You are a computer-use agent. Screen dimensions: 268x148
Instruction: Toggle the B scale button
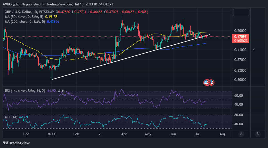click(257, 134)
